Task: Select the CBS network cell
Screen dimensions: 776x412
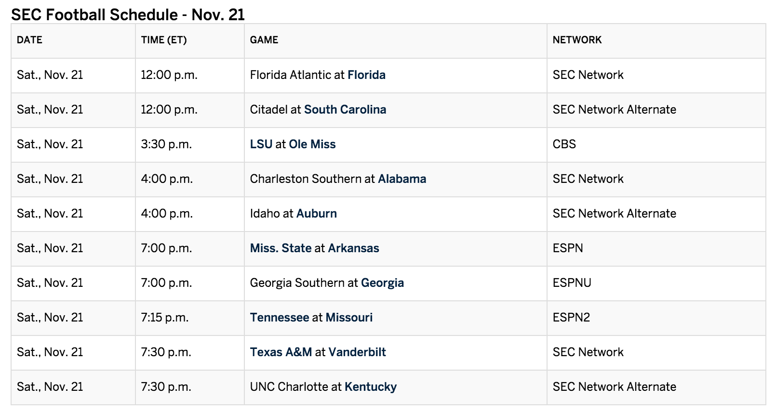Action: coord(656,144)
